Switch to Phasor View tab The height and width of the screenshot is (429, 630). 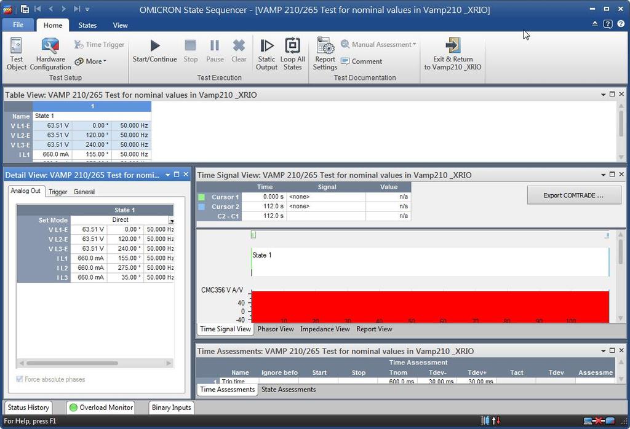click(276, 329)
